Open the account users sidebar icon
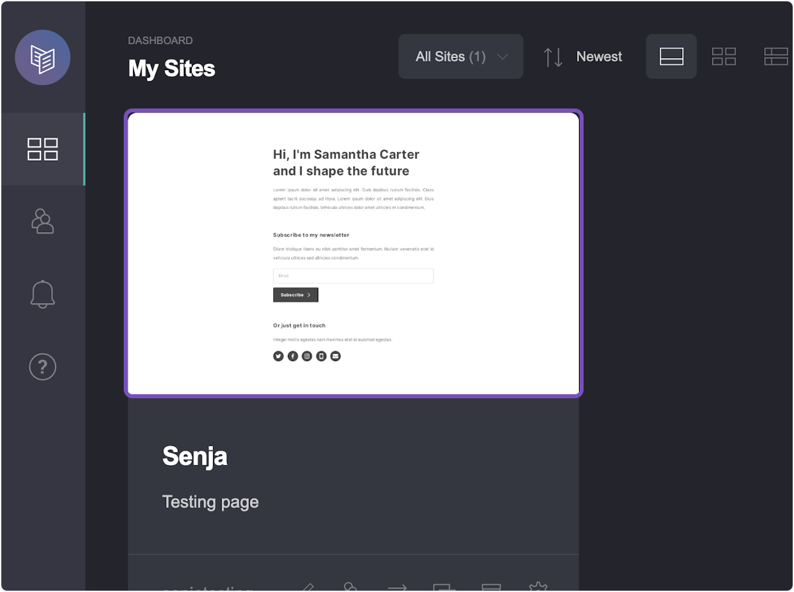794x592 pixels. pos(43,222)
